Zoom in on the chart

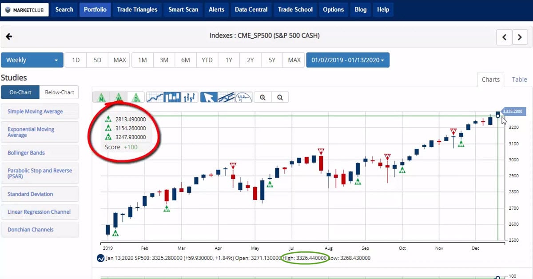263,97
